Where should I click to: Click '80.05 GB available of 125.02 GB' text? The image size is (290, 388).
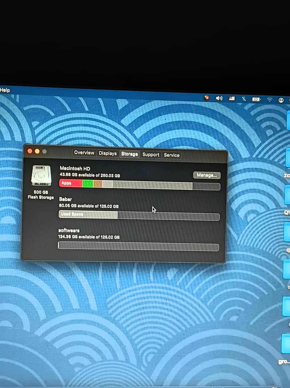89,206
